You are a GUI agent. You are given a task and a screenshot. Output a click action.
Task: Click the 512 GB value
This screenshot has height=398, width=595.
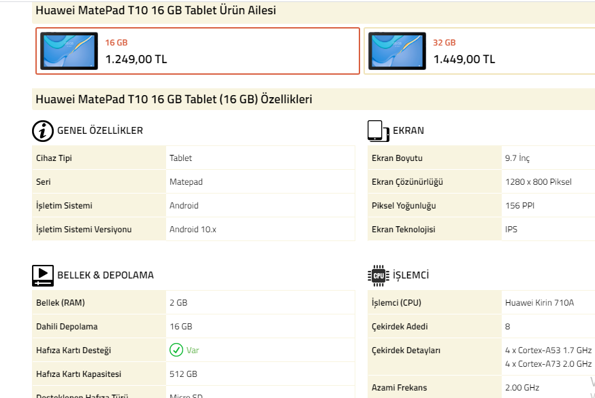click(x=183, y=374)
